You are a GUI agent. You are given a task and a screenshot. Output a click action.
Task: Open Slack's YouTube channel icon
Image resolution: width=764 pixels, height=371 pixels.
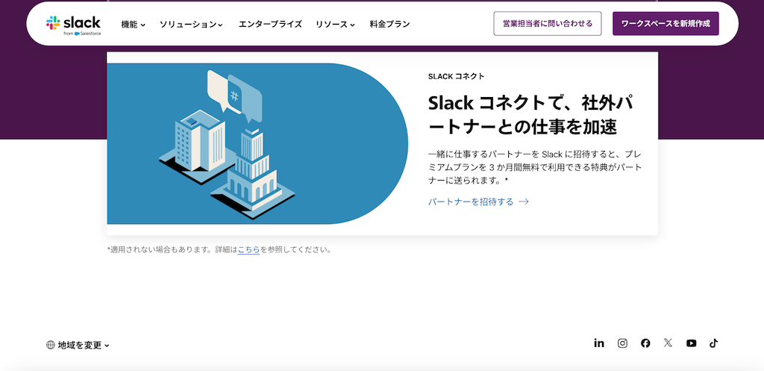pyautogui.click(x=691, y=343)
